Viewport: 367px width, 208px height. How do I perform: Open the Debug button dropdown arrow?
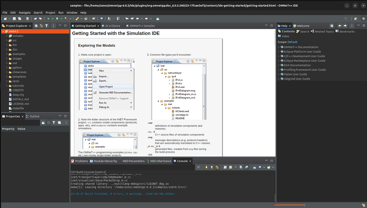tap(52, 19)
